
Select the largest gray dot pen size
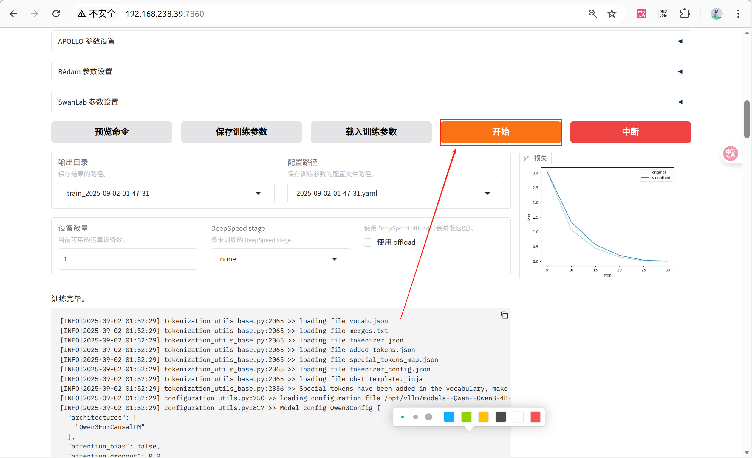(428, 417)
